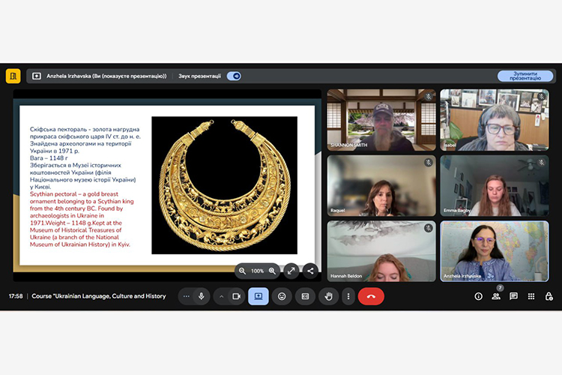The width and height of the screenshot is (562, 375).
Task: Mute the microphone
Action: [x=201, y=296]
